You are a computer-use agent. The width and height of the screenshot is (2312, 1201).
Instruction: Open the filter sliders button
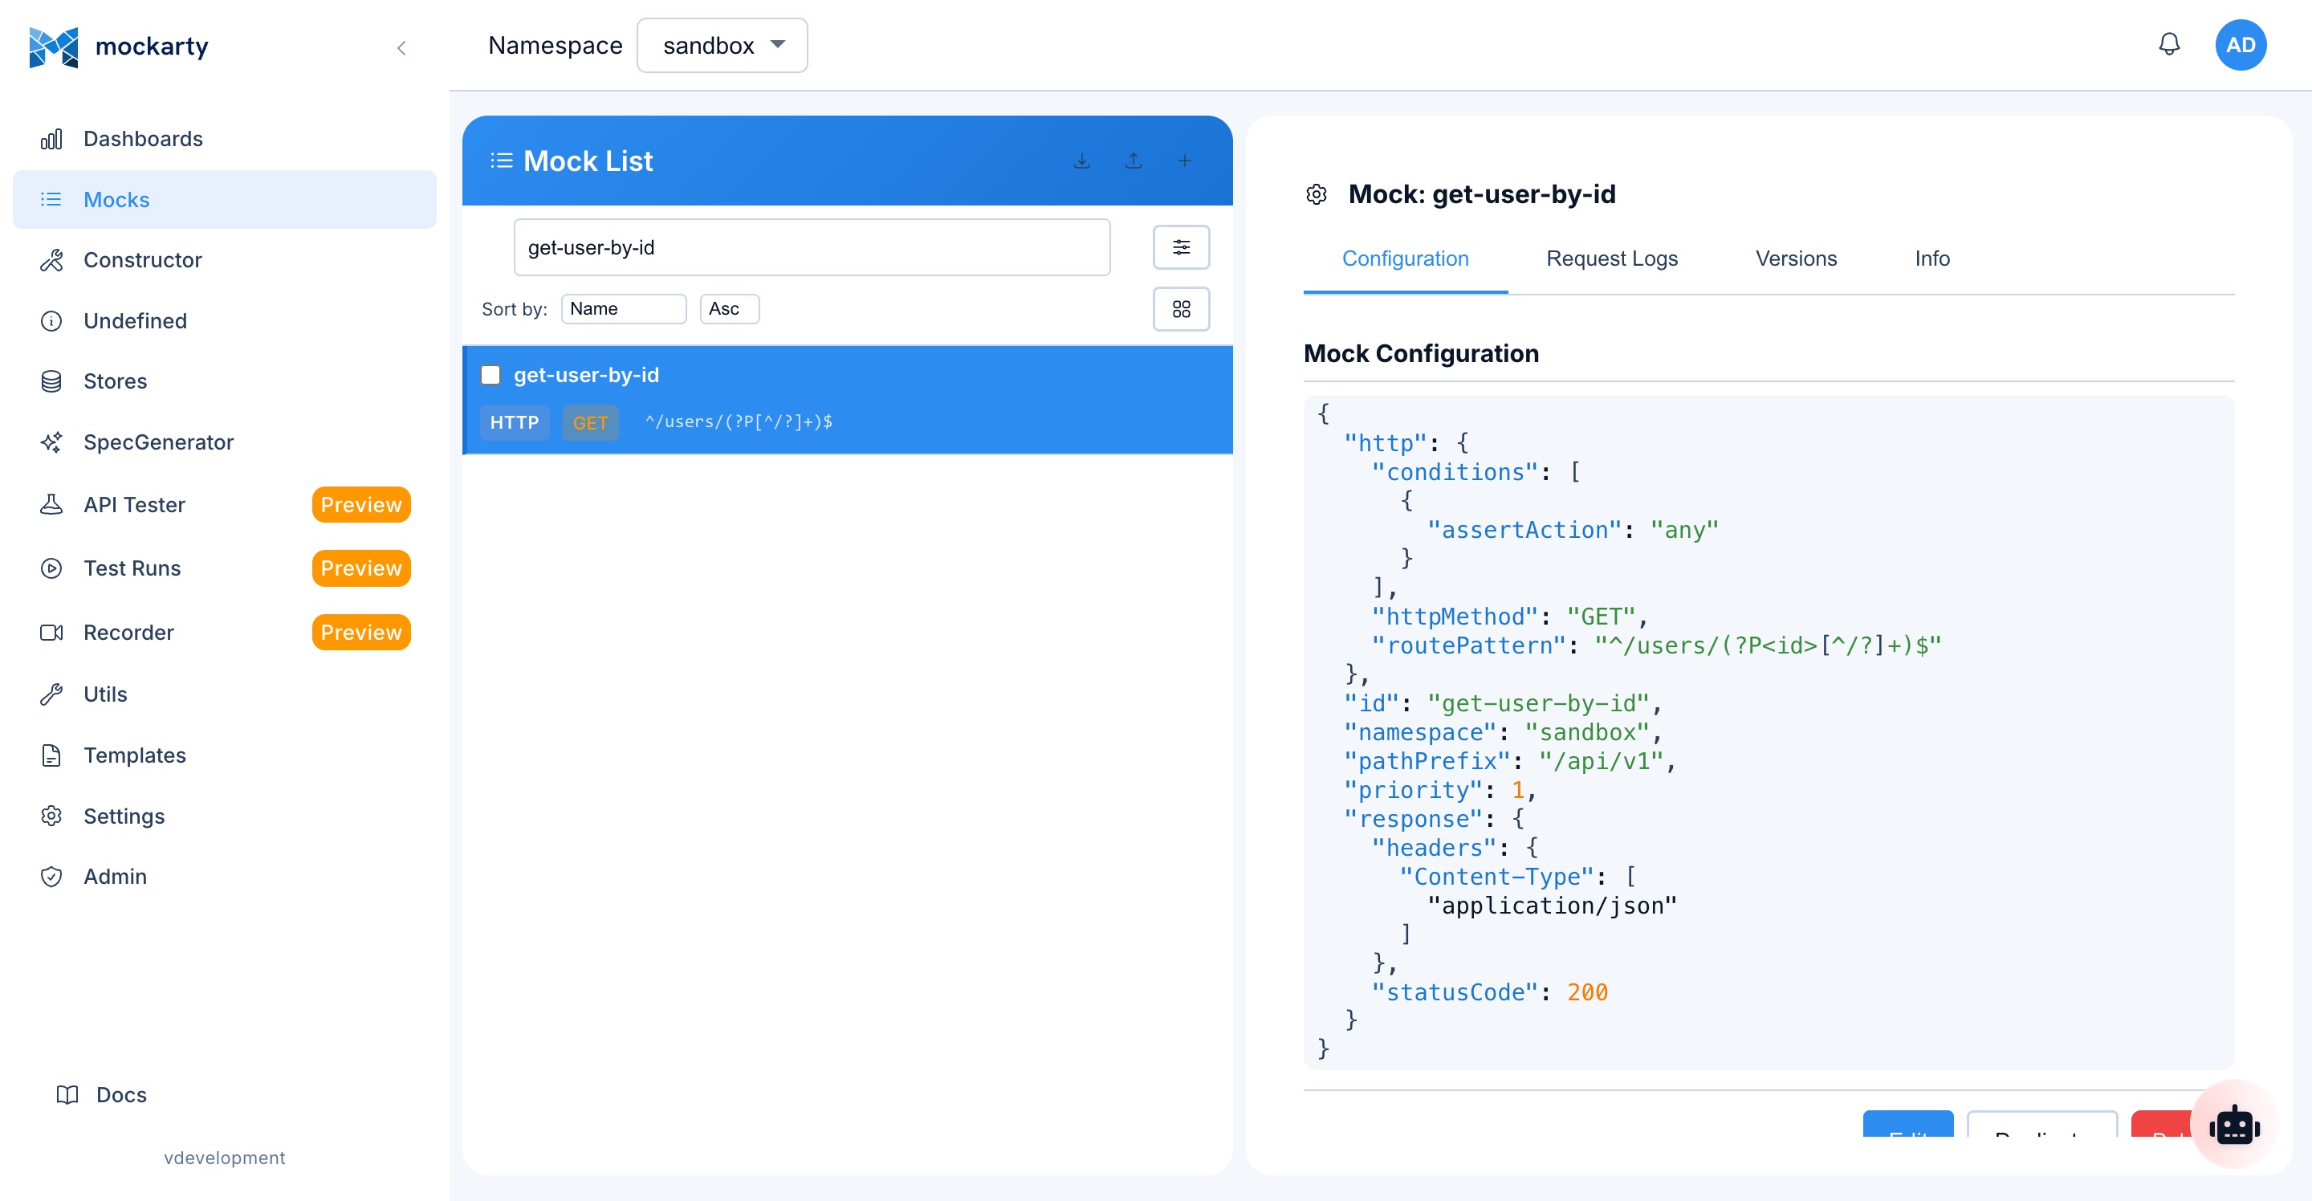[1180, 246]
